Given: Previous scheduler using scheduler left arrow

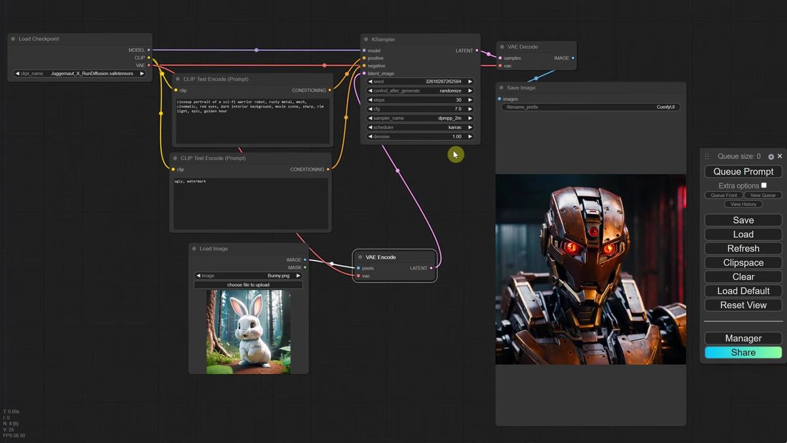Looking at the screenshot, I should pos(371,127).
